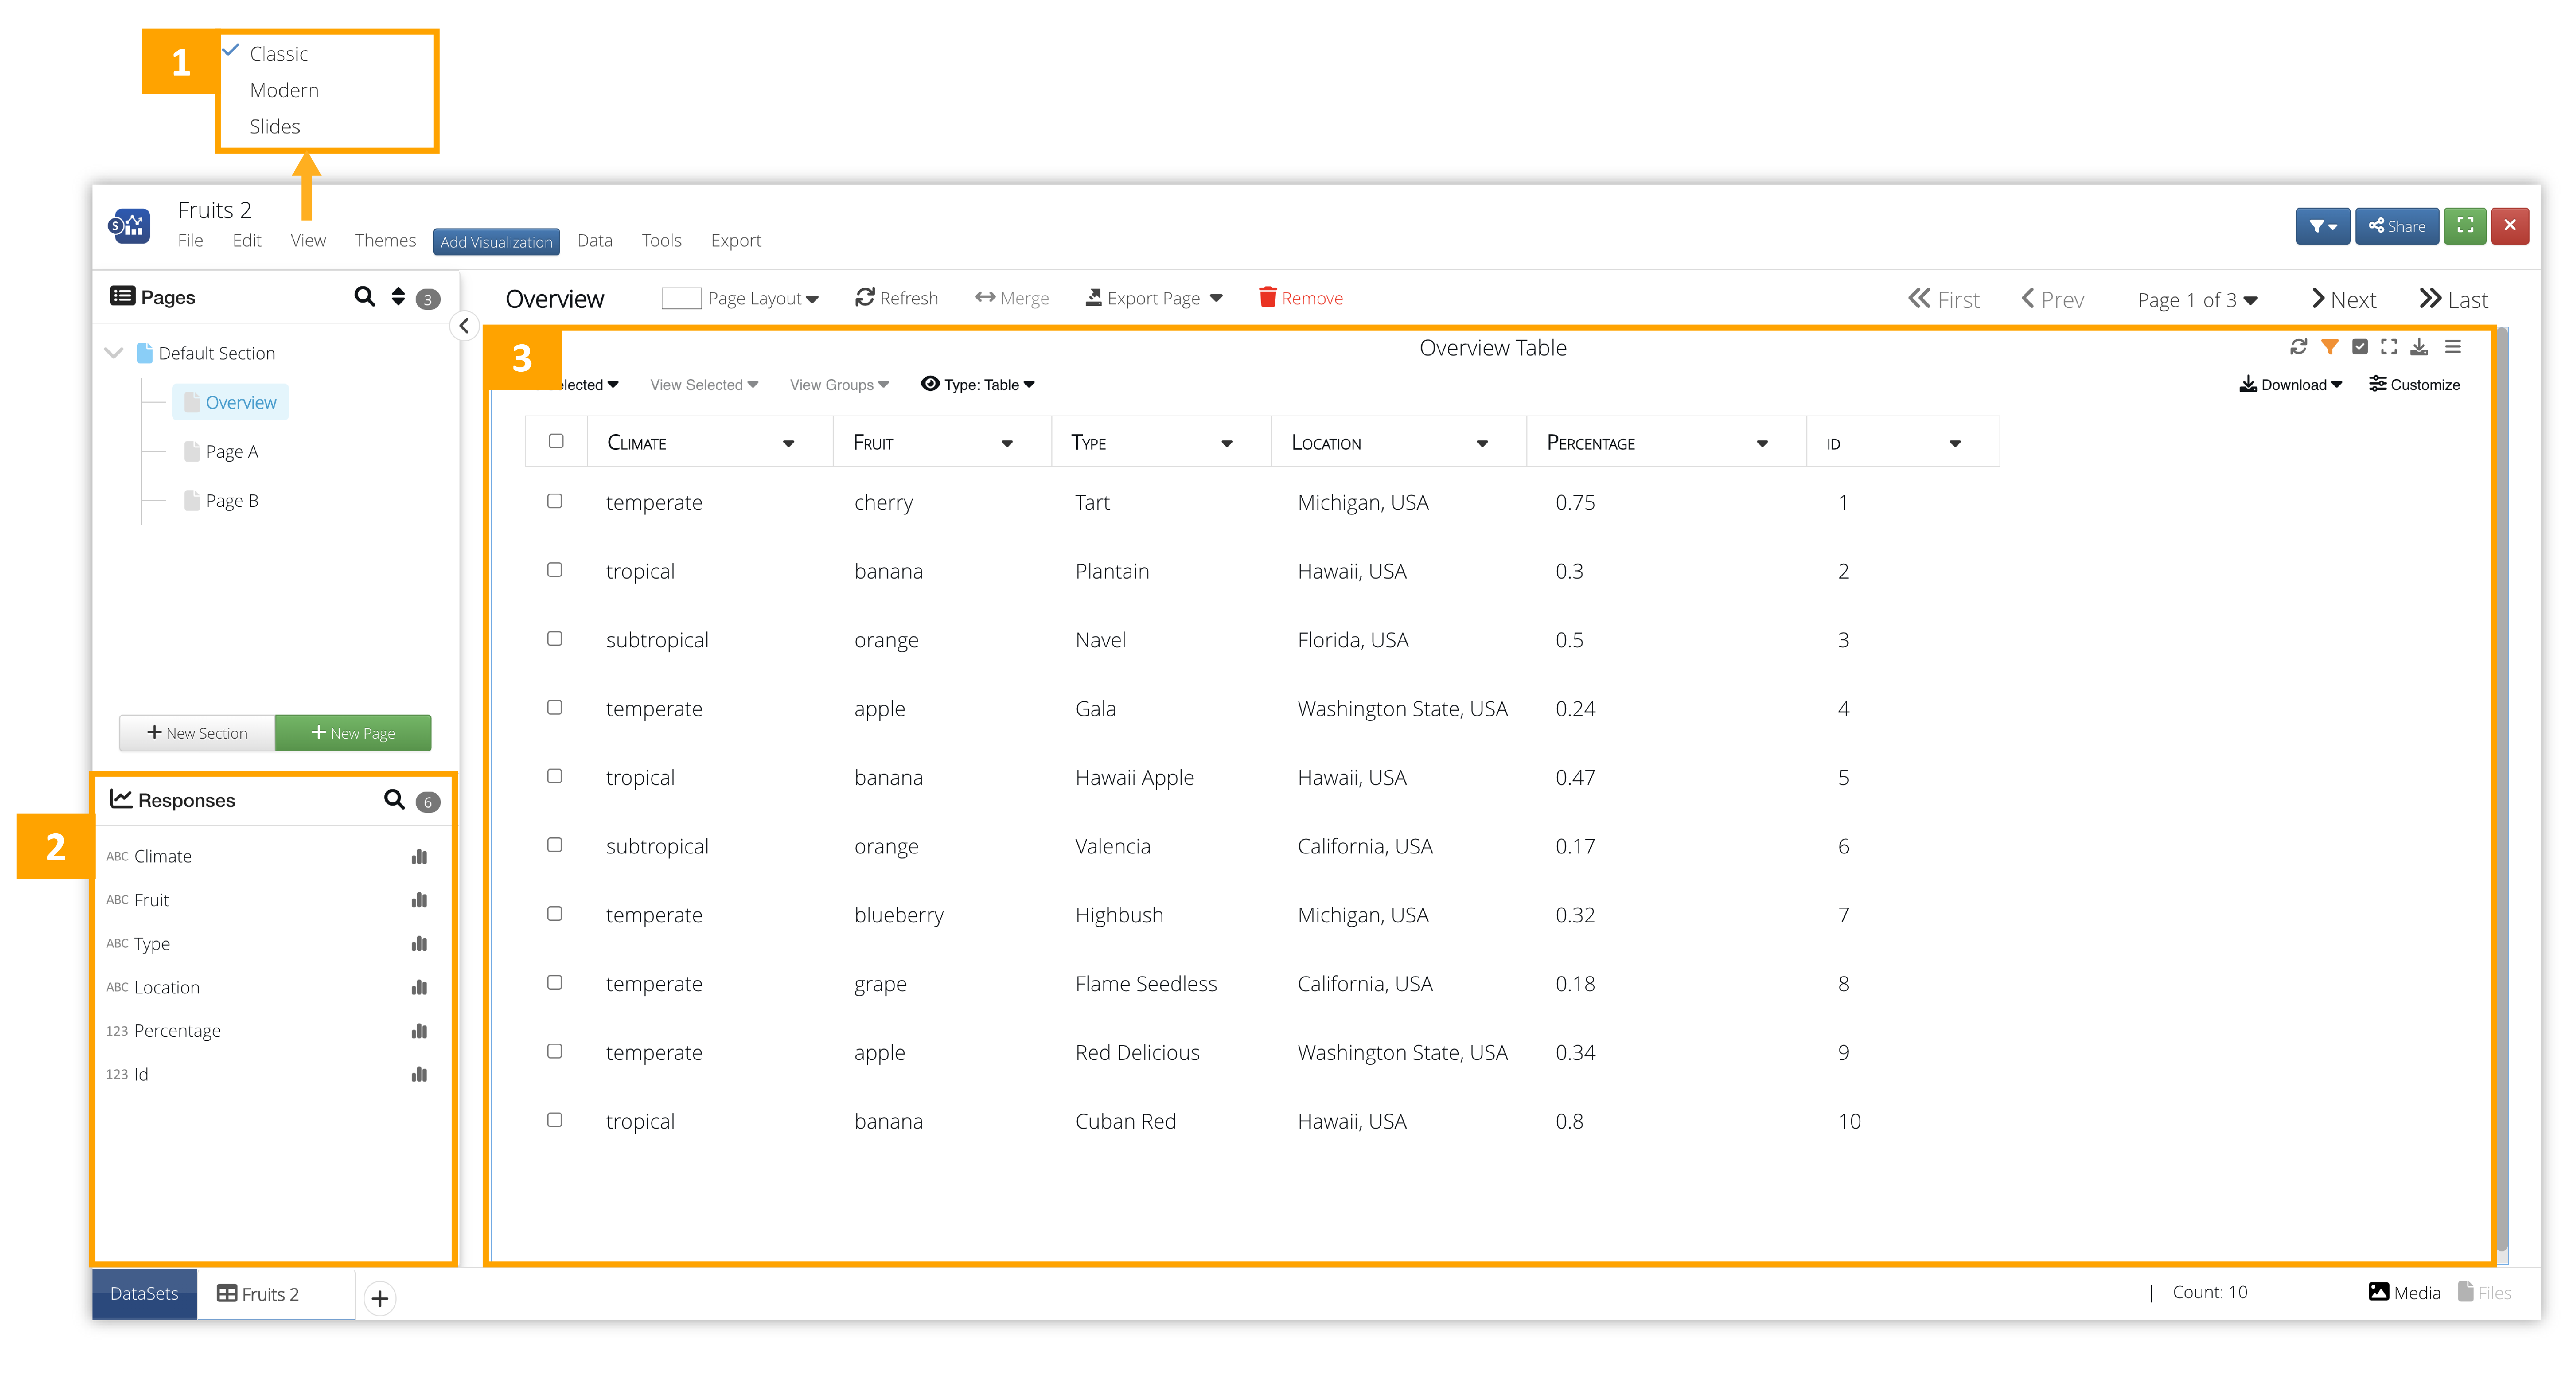2576x1400 pixels.
Task: Check the select-all checkbox in table header
Action: click(556, 441)
